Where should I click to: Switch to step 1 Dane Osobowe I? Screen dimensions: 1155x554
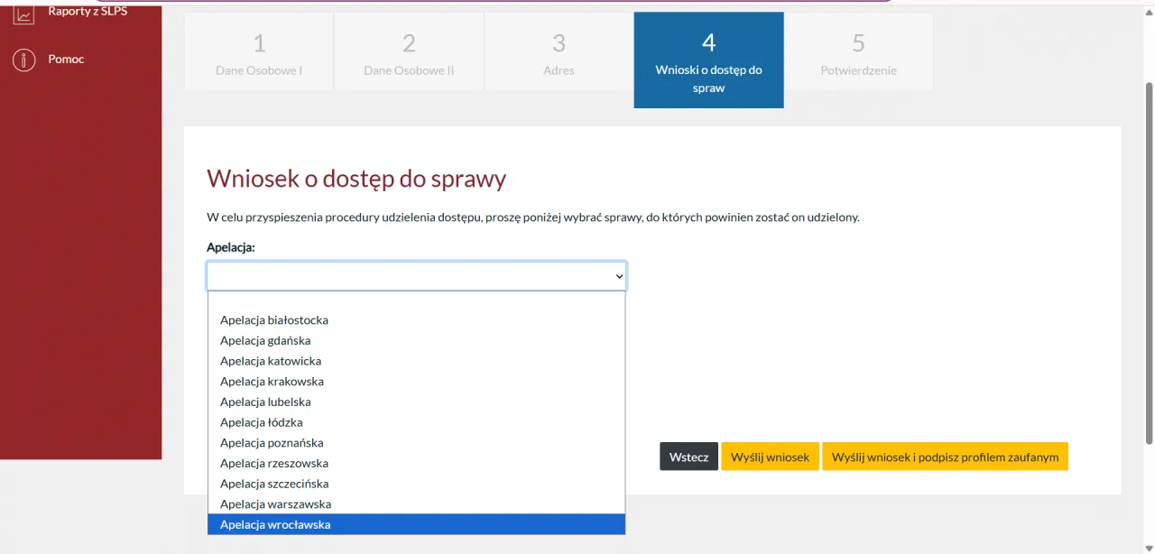[259, 51]
